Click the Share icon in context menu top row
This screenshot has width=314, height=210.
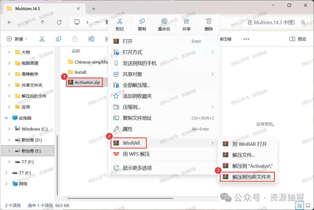pos(186,21)
